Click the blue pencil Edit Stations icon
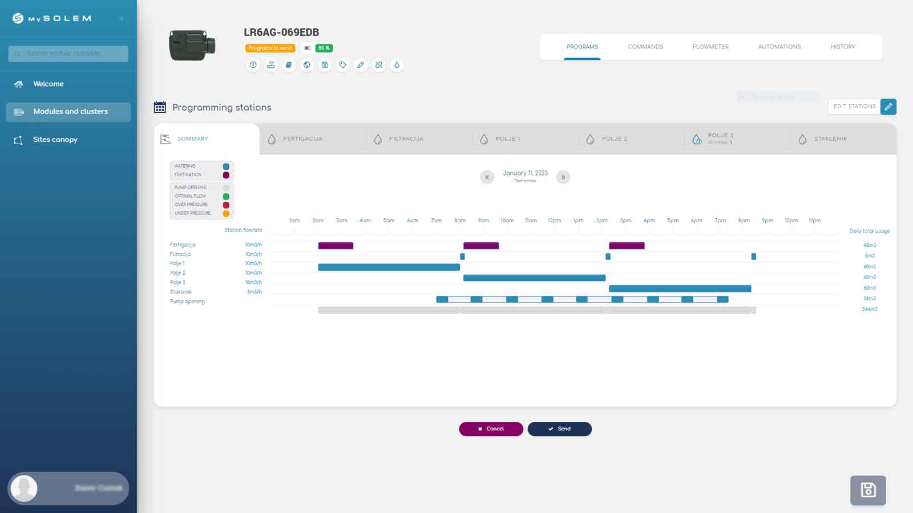 (x=888, y=107)
